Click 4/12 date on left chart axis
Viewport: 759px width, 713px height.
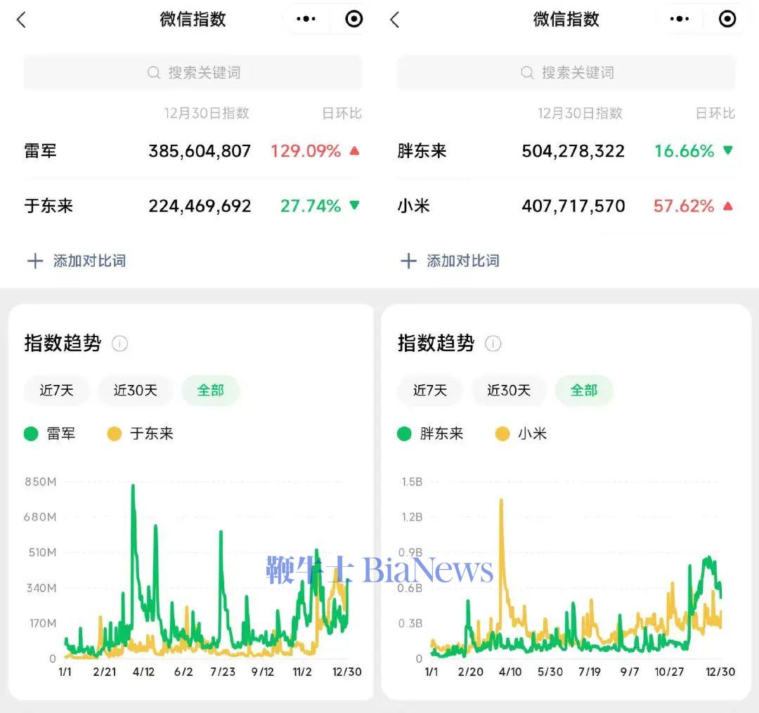(x=144, y=672)
